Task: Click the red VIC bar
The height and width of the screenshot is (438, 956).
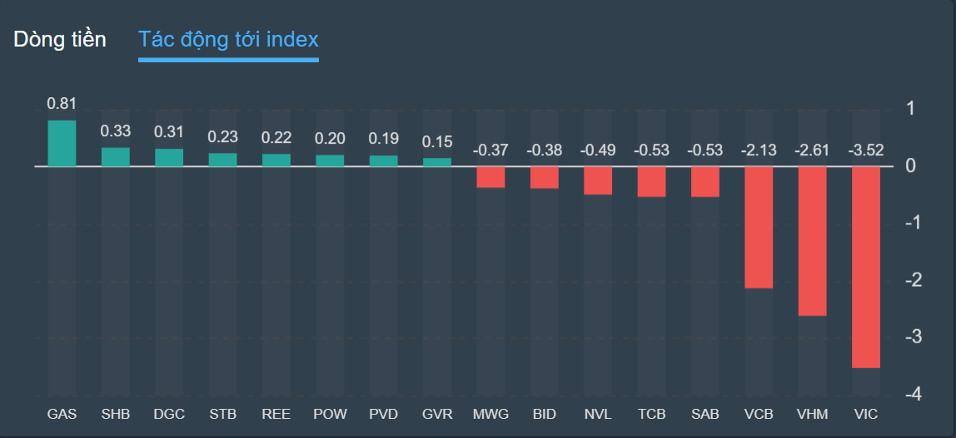Action: (x=865, y=266)
